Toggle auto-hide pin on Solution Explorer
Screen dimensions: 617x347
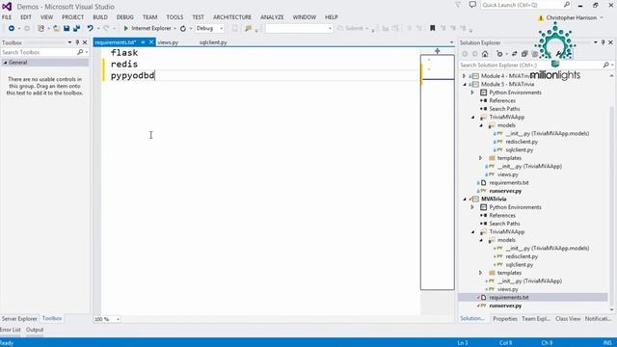603,42
